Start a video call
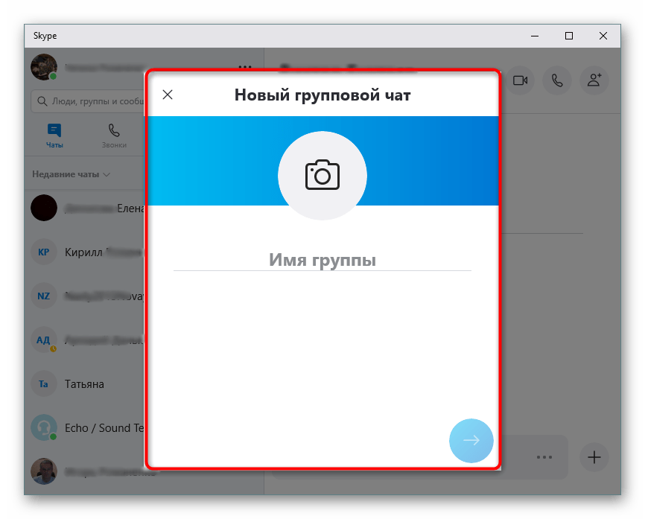The image size is (645, 519). tap(520, 80)
